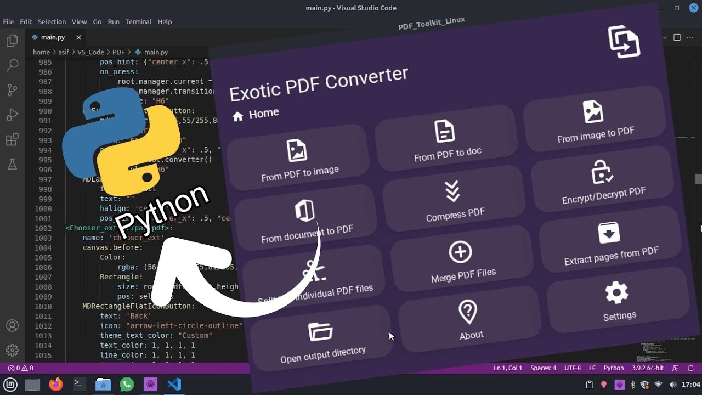Open Run and Debug view
702x395 pixels.
[12, 115]
